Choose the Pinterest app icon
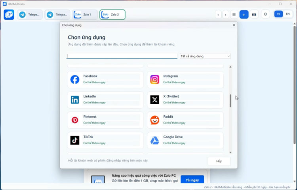This screenshot has width=297, height=190. click(x=75, y=120)
